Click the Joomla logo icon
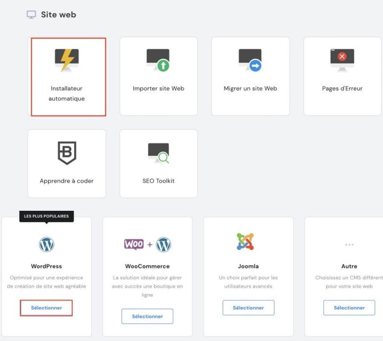Viewport: 383px width, 341px height. [x=245, y=242]
